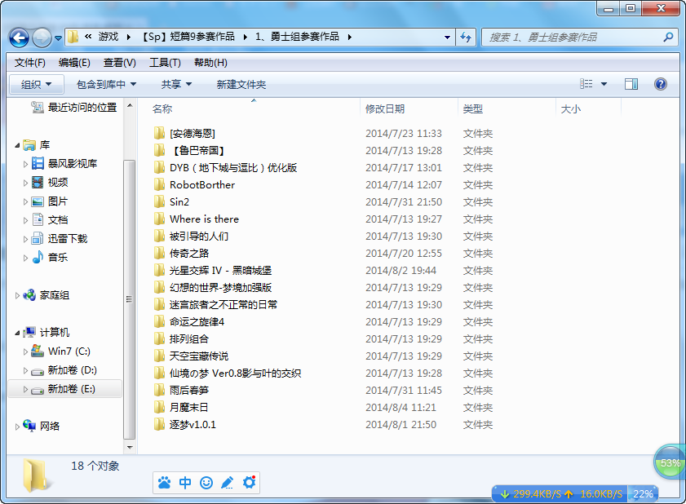Click the 组织 toolbar button

pyautogui.click(x=37, y=85)
